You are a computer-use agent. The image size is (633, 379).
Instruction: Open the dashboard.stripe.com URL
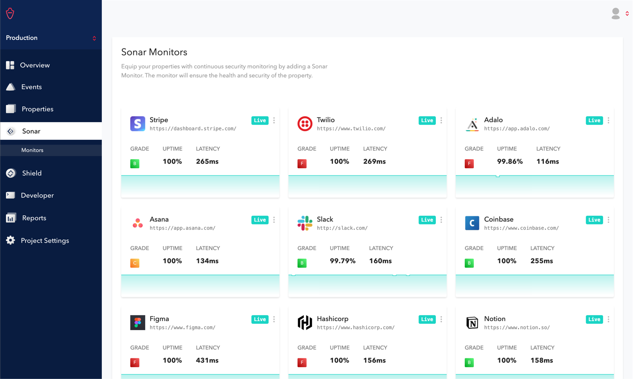pyautogui.click(x=193, y=129)
